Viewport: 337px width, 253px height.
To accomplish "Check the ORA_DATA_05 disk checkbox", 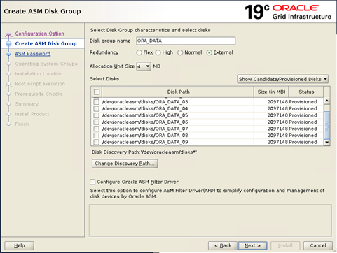I will 96,115.
